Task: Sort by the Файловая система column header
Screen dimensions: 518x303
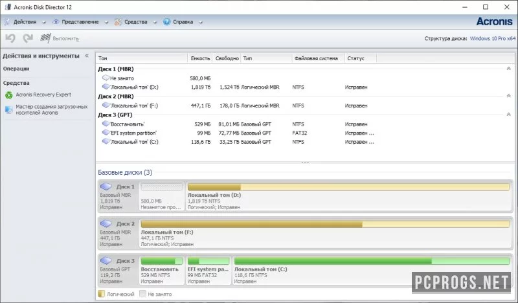Action: [318, 58]
